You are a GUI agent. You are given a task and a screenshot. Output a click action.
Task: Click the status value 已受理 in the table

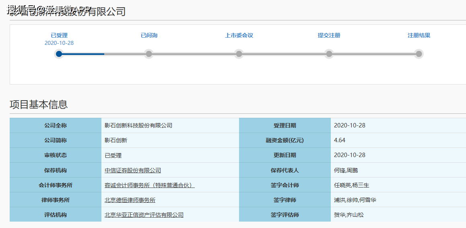coord(113,155)
